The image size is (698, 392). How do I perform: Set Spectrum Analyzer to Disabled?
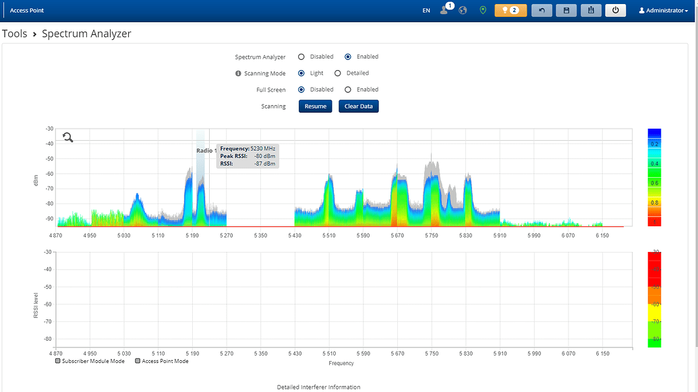301,57
